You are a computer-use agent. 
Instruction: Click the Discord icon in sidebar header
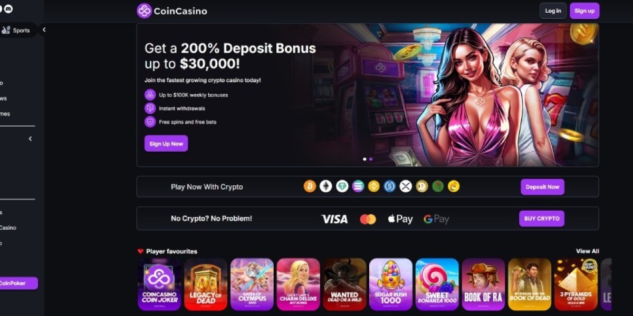point(8,9)
